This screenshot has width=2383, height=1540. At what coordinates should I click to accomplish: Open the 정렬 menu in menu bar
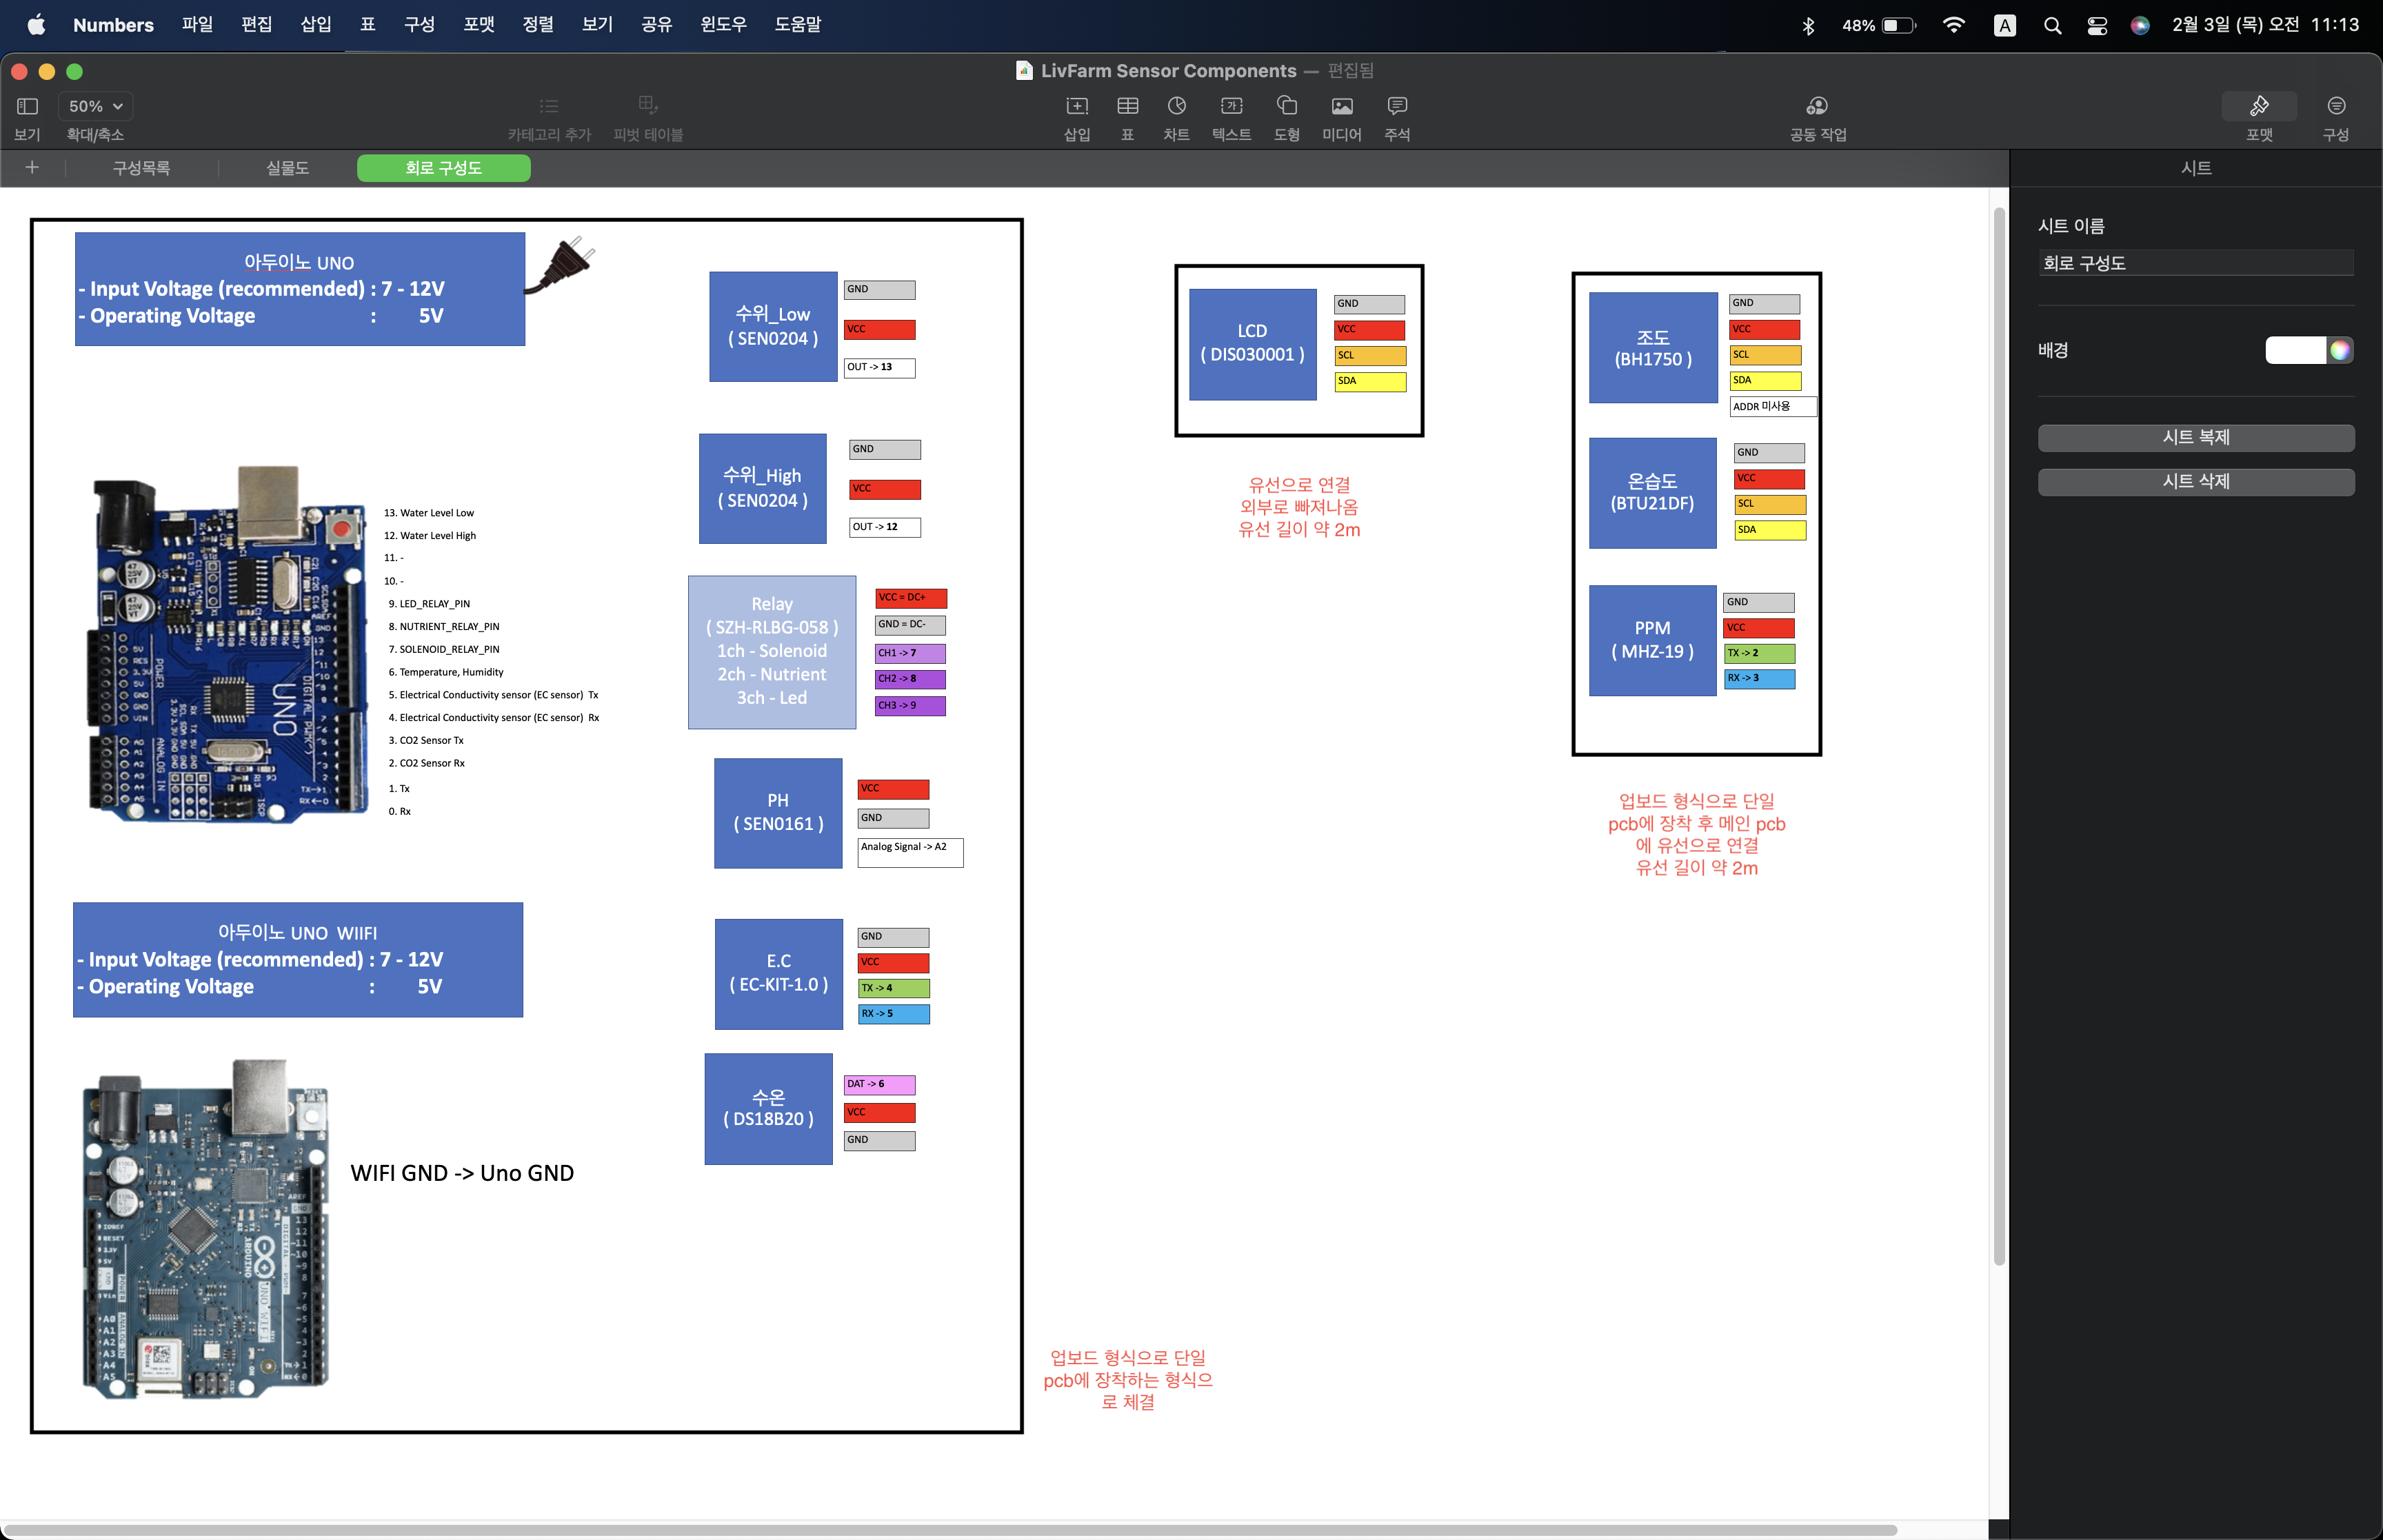coord(537,25)
